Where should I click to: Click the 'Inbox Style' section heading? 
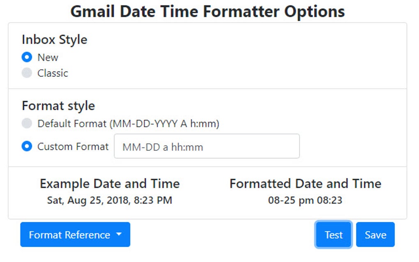point(54,39)
